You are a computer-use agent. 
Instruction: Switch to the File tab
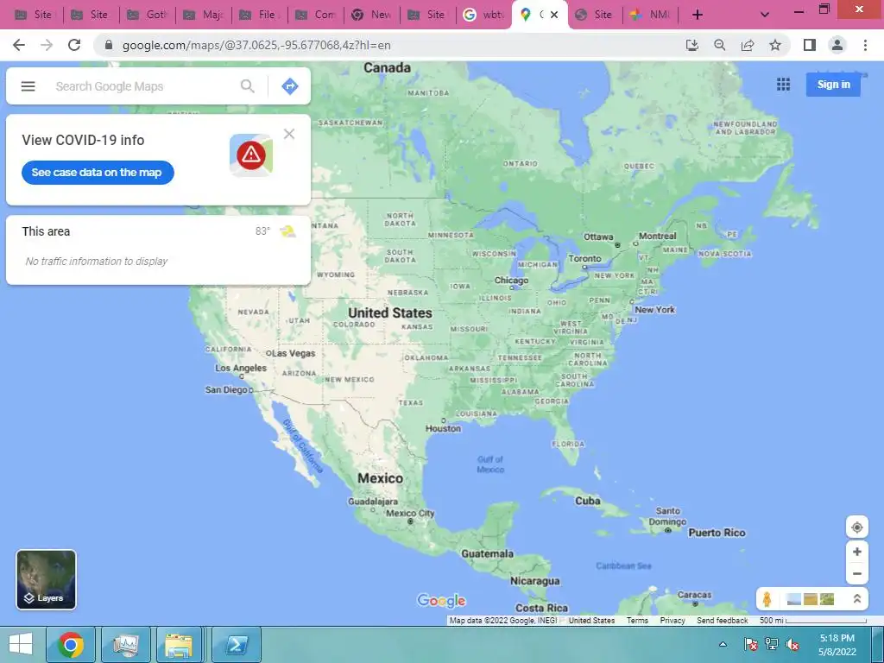tap(259, 15)
